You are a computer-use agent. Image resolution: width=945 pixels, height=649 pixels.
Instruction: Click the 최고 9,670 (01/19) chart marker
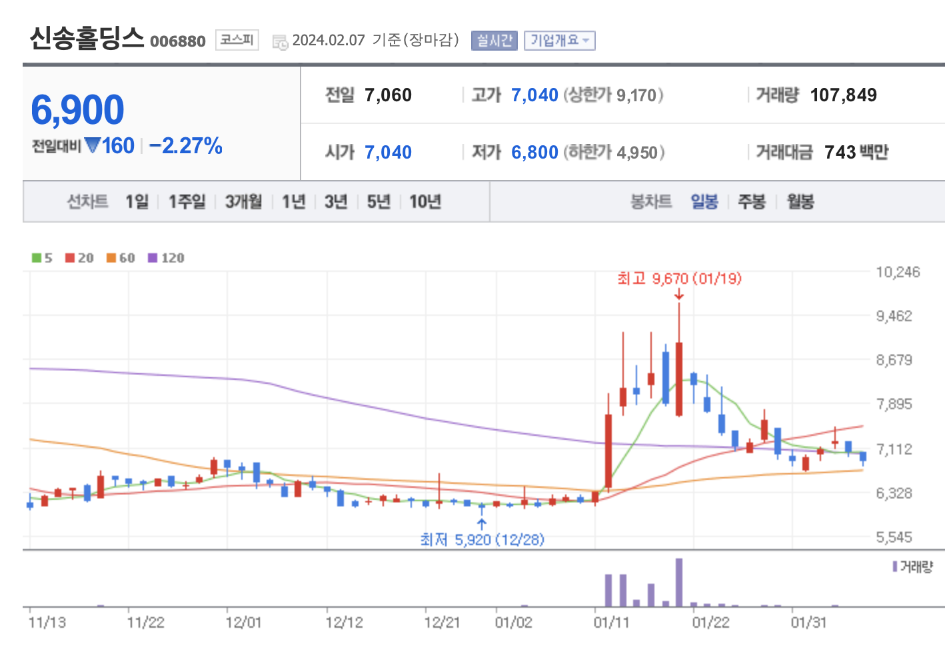[679, 279]
